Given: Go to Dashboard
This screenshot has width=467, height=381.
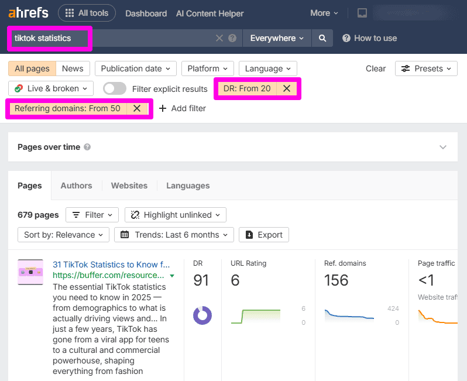Looking at the screenshot, I should point(146,13).
